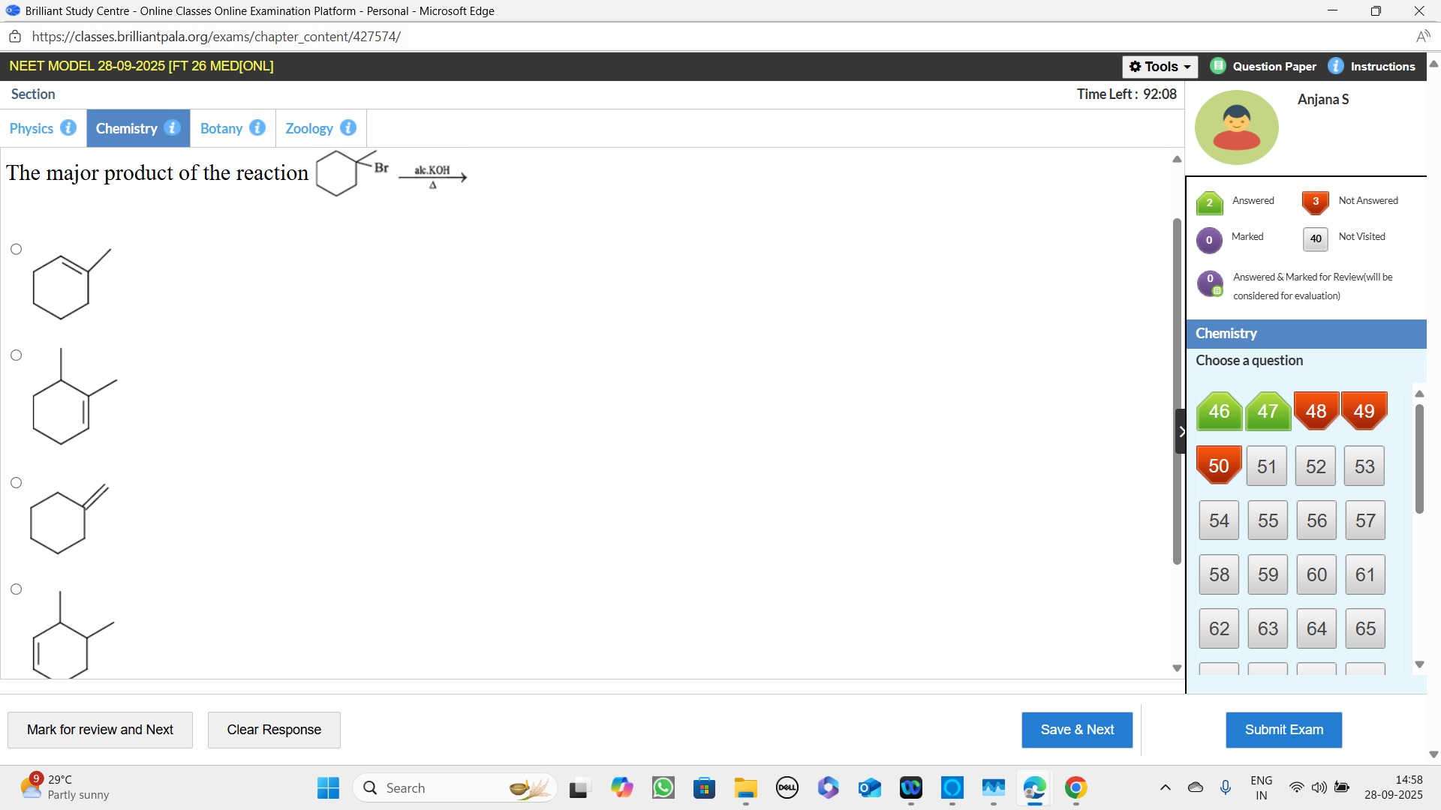Collapse the question palette side panel arrow

[x=1181, y=431]
